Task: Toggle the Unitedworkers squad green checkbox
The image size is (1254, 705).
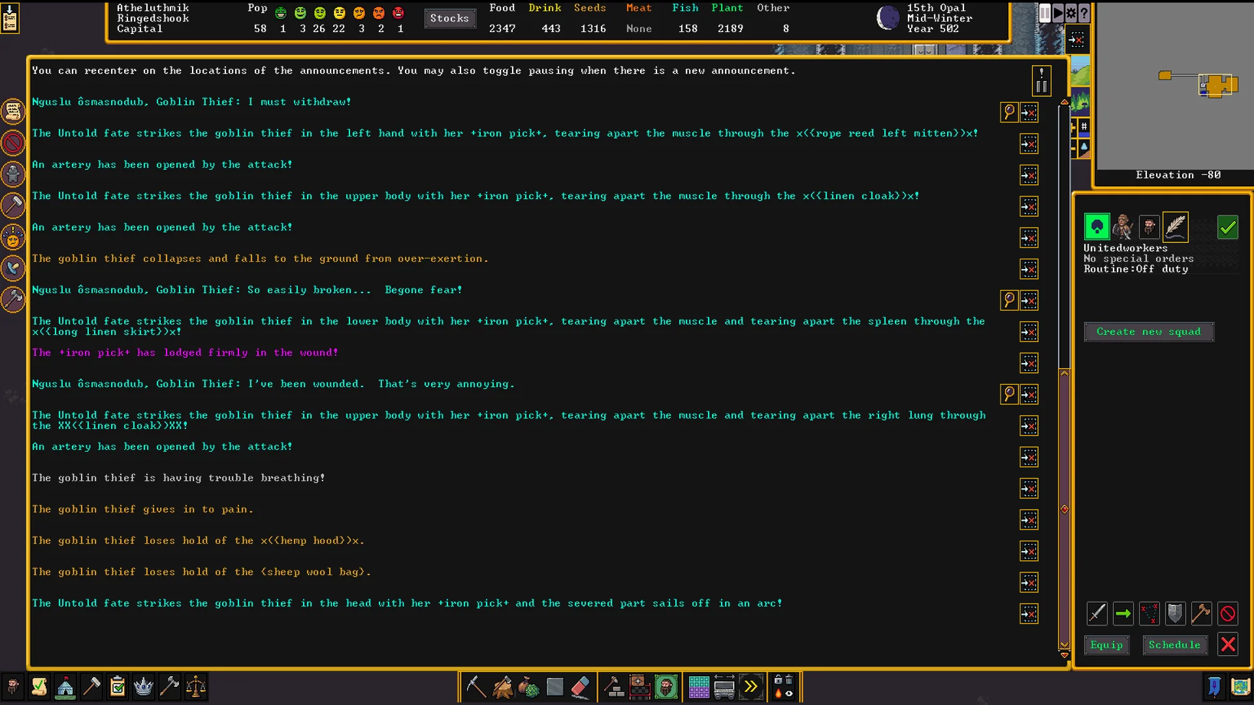Action: (x=1227, y=227)
